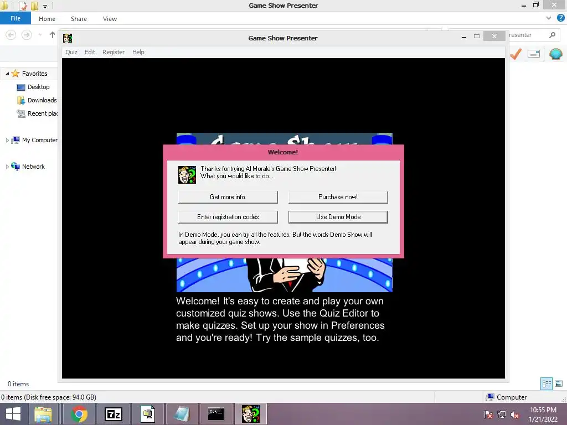This screenshot has height=425, width=567.
Task: Open the Help menu in Game Show Presenter
Action: pyautogui.click(x=138, y=52)
